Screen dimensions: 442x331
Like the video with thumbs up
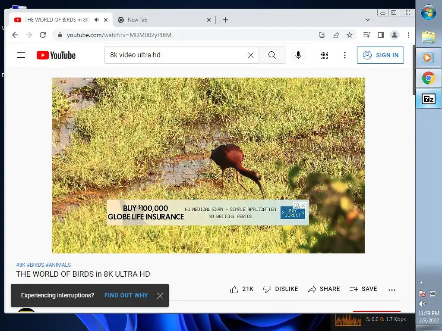[x=242, y=289]
